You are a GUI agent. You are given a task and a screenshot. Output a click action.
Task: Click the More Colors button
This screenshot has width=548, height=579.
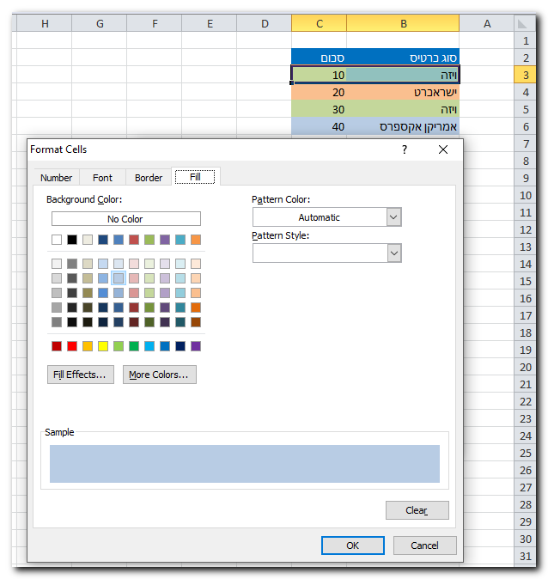point(159,375)
